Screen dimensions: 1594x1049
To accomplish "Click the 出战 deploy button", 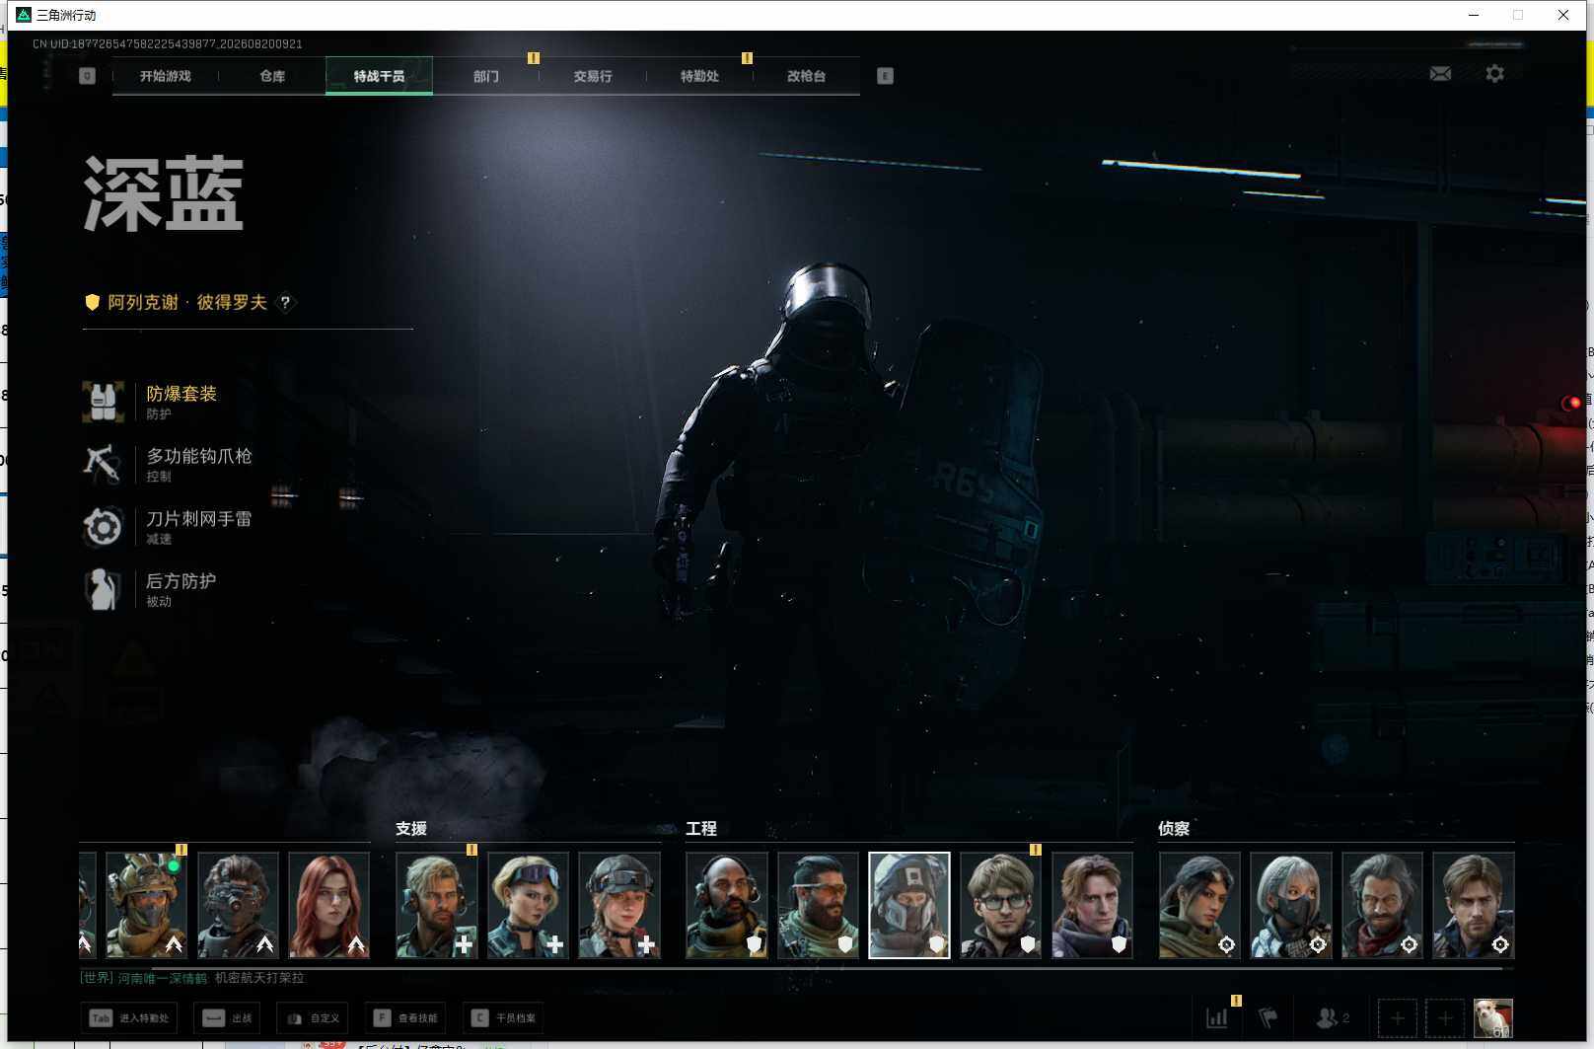I will coord(227,1018).
